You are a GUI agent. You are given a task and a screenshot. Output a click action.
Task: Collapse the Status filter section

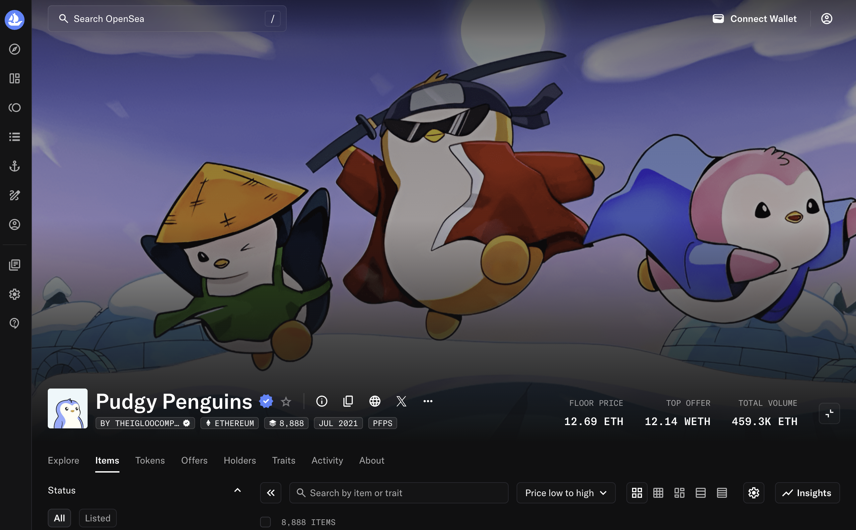[237, 490]
